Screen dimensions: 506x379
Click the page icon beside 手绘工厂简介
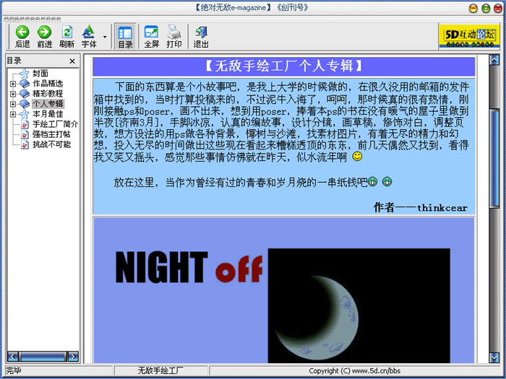click(x=25, y=124)
